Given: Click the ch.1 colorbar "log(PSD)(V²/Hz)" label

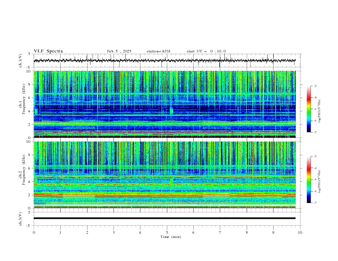Looking at the screenshot, I should click(319, 111).
